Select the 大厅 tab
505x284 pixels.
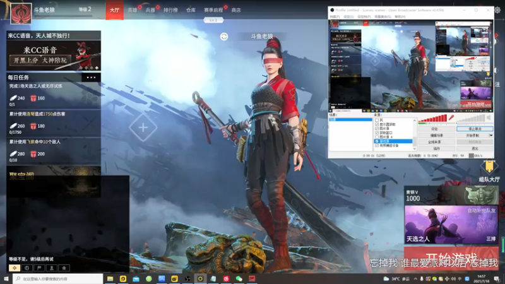pos(115,10)
